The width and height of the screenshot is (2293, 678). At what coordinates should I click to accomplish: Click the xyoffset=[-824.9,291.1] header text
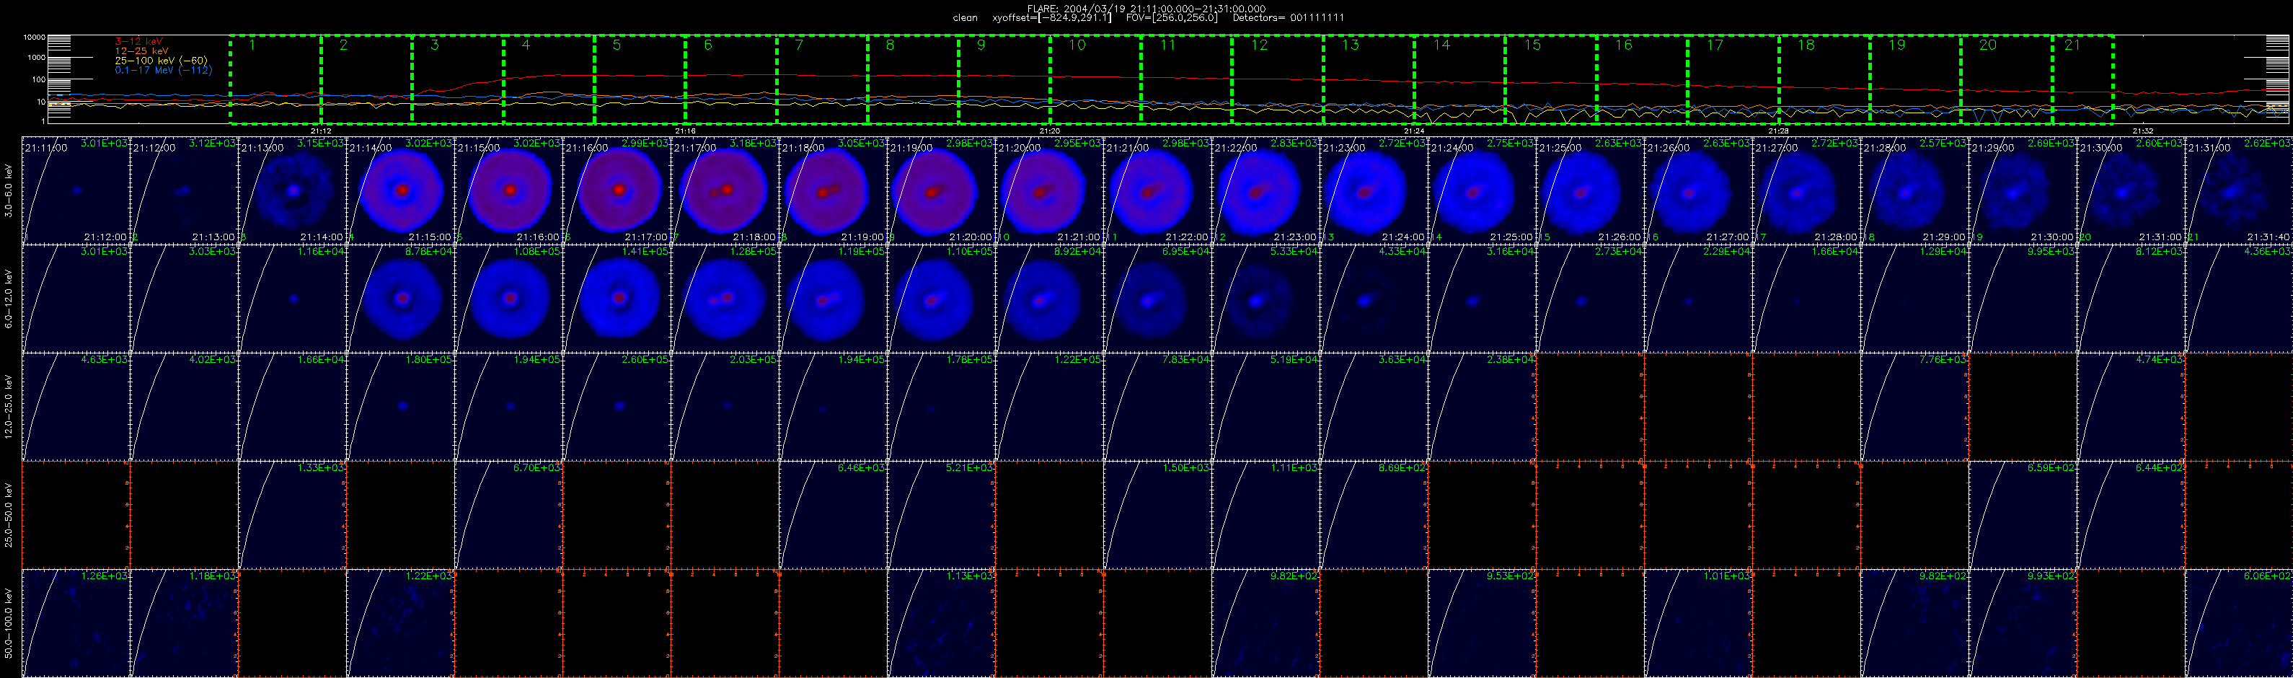pyautogui.click(x=1052, y=18)
